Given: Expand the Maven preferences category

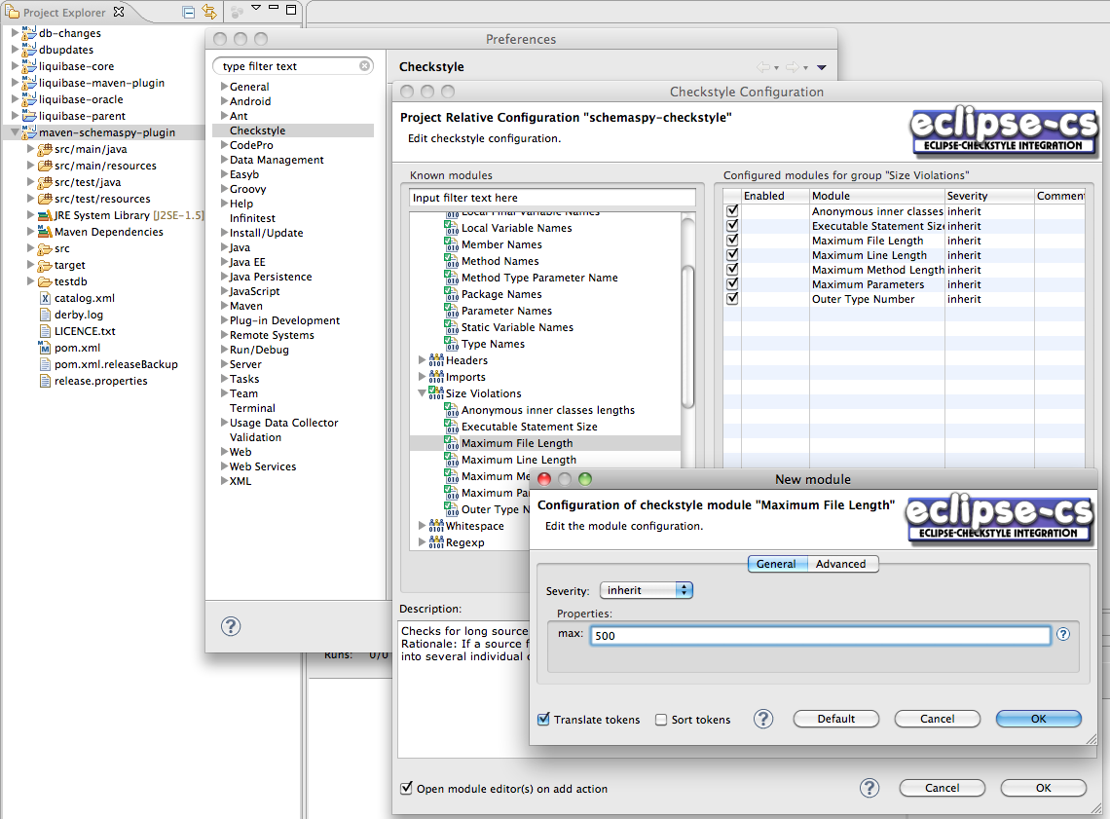Looking at the screenshot, I should [x=224, y=306].
